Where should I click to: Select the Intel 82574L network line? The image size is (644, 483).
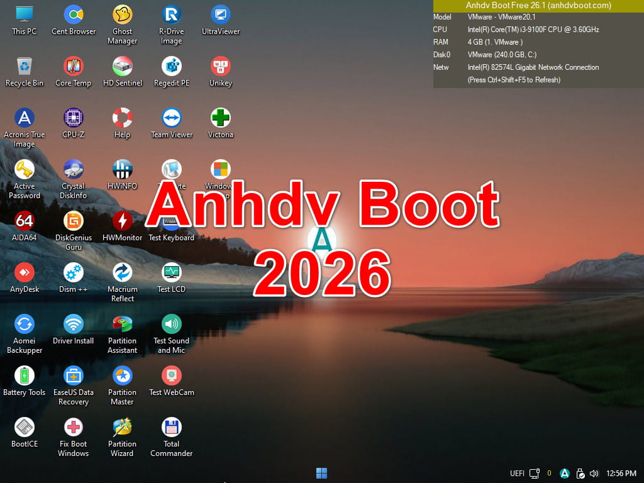533,67
